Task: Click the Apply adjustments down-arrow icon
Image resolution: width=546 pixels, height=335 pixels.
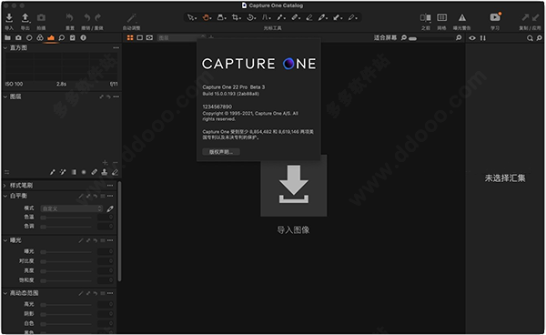Action: (x=536, y=17)
